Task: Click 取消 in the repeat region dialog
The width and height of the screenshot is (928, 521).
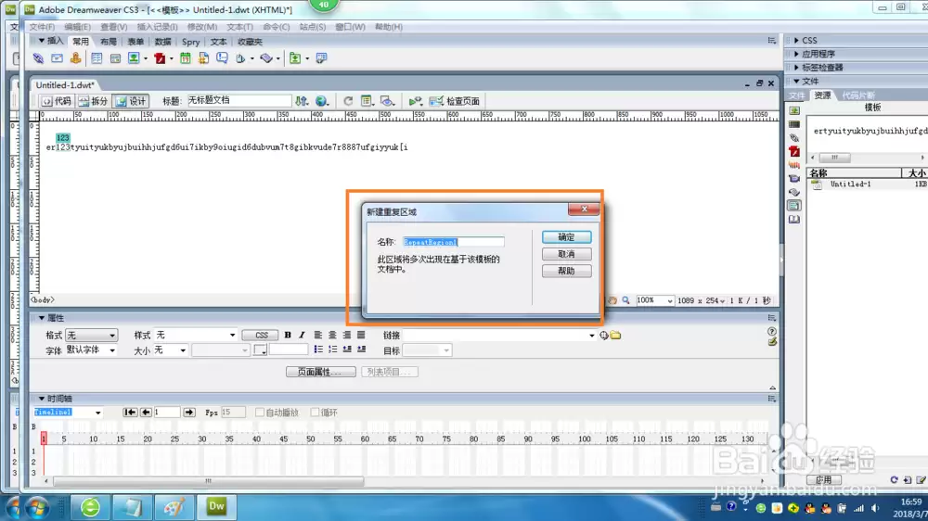Action: point(566,254)
